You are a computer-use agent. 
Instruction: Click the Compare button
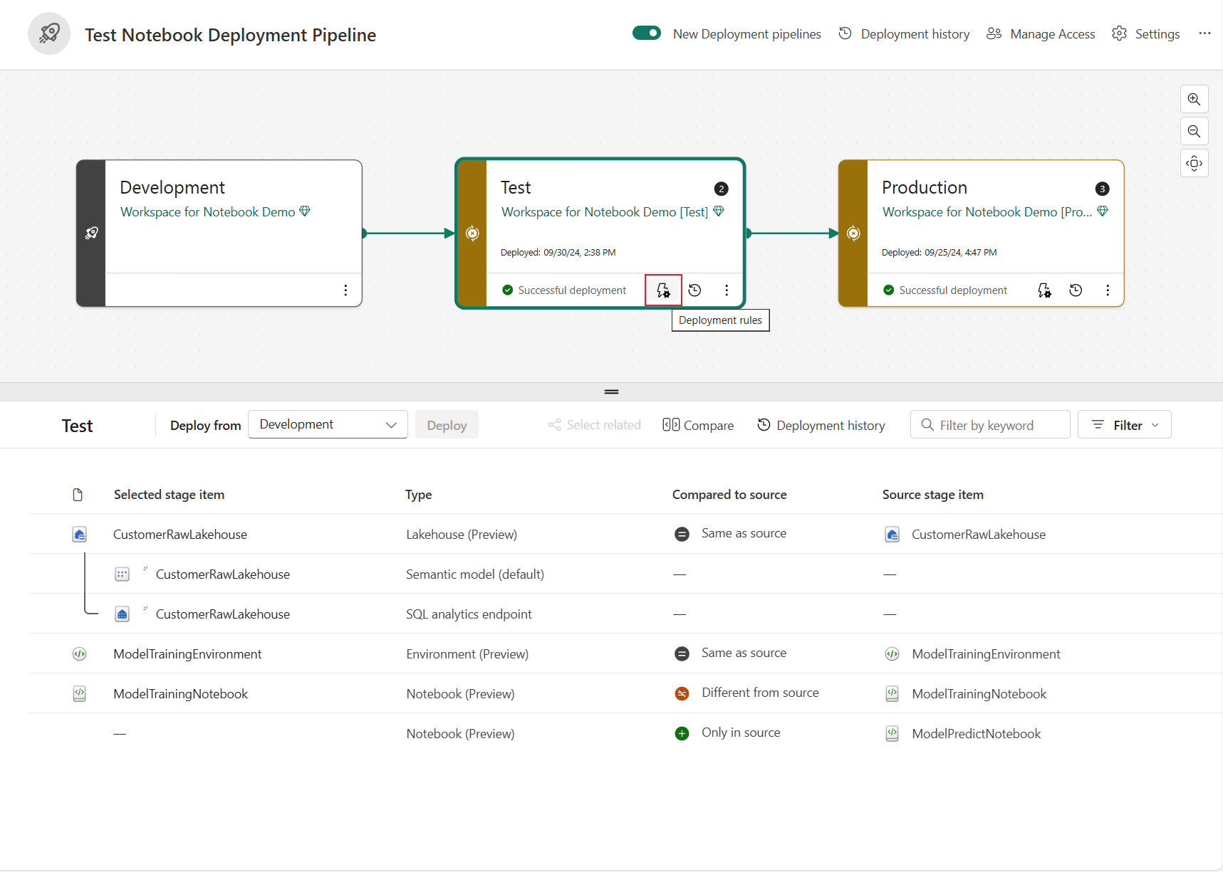(698, 425)
